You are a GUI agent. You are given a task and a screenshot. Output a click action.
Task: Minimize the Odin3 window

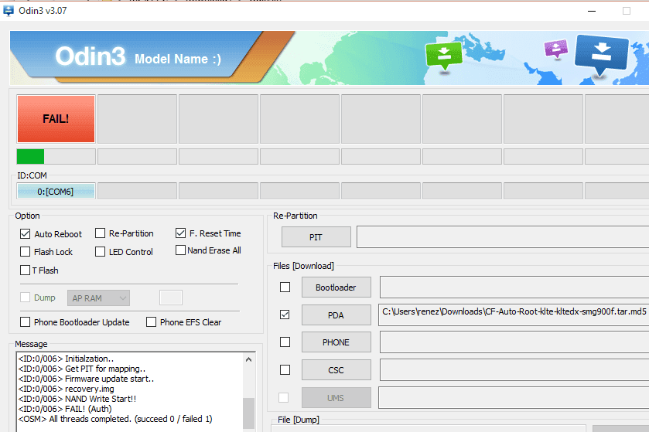(592, 11)
